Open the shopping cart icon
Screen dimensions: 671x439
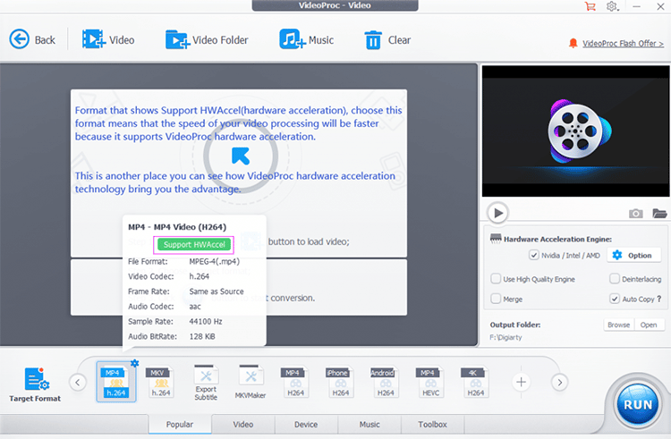[590, 6]
